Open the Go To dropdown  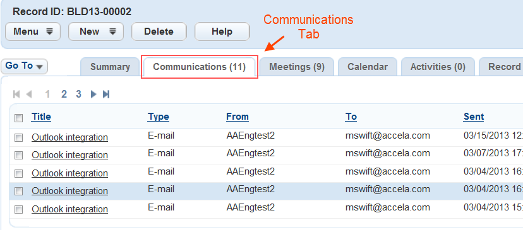[x=25, y=66]
